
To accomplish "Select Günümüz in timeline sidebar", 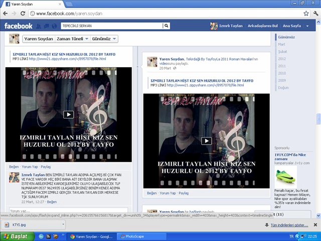I will 286,37.
